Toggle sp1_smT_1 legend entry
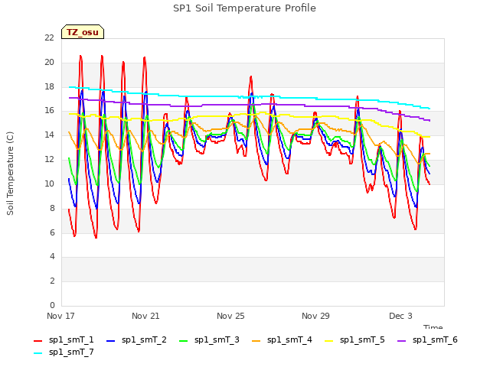The image size is (490, 367). 64,339
